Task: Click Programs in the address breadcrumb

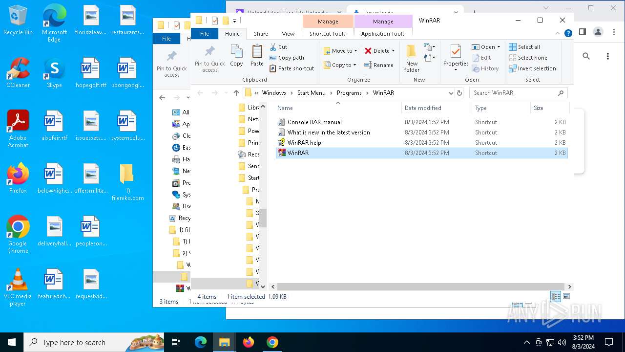Action: pos(349,93)
